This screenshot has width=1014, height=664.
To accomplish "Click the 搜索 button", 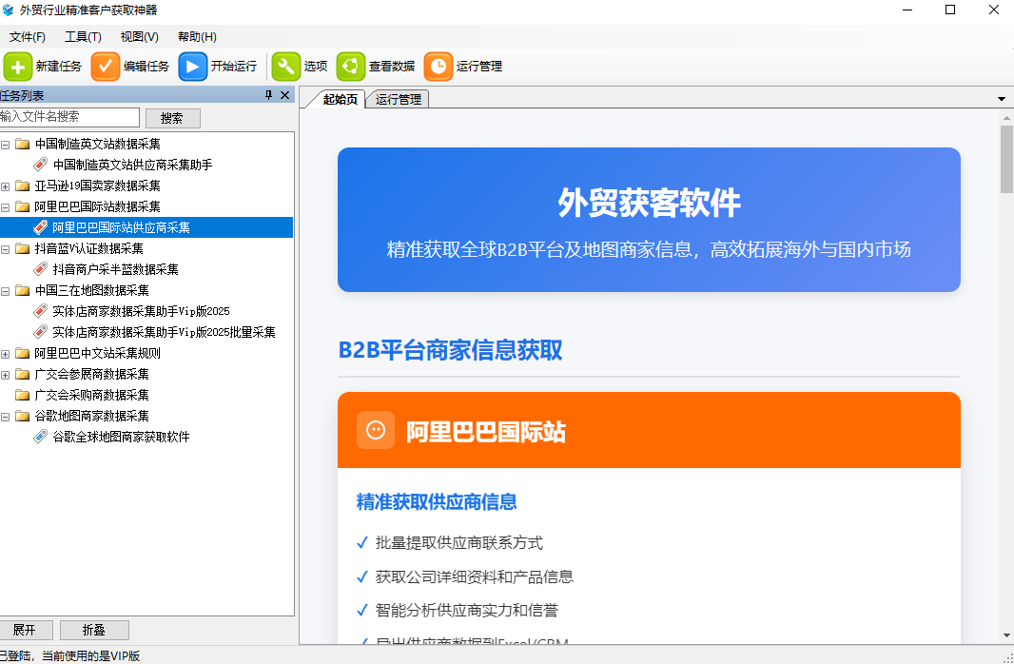I will [171, 117].
